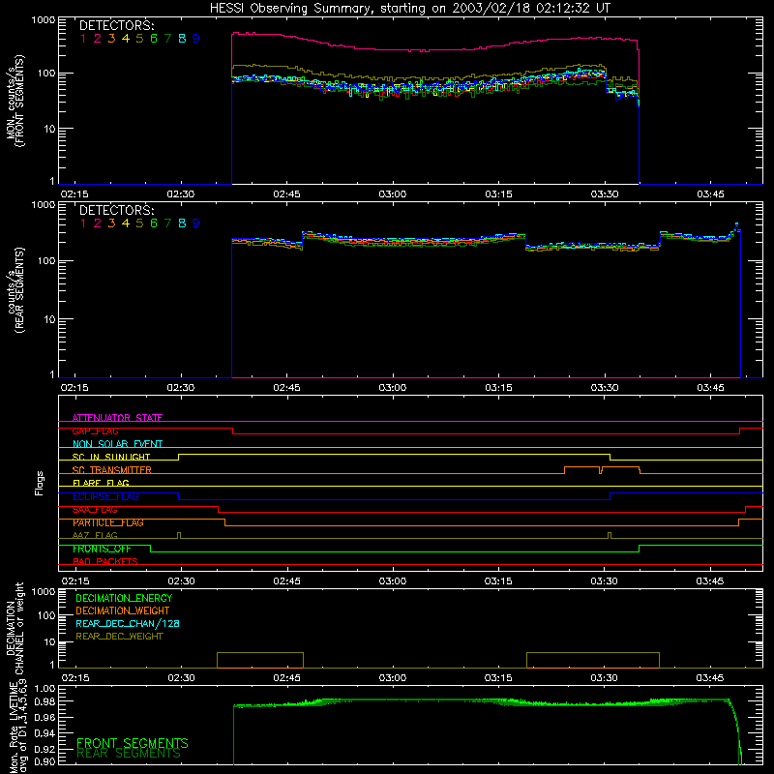Click the BAD_PACKETS flag label
Screen dimensions: 774x774
105,562
